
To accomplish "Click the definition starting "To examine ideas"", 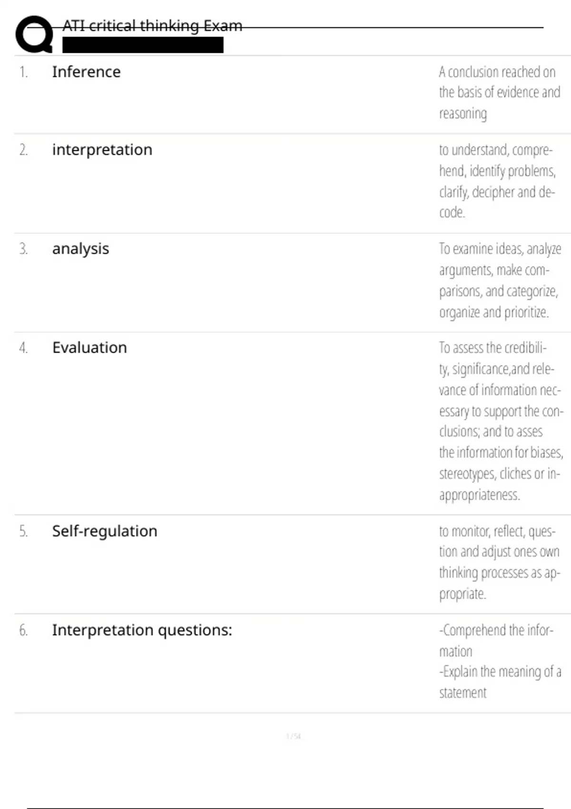I will coord(499,280).
